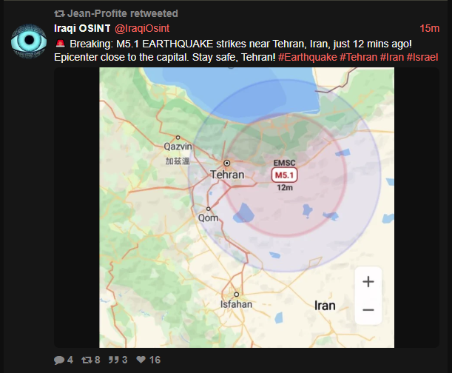Zoom in with the map plus button
The image size is (452, 373).
pos(368,281)
